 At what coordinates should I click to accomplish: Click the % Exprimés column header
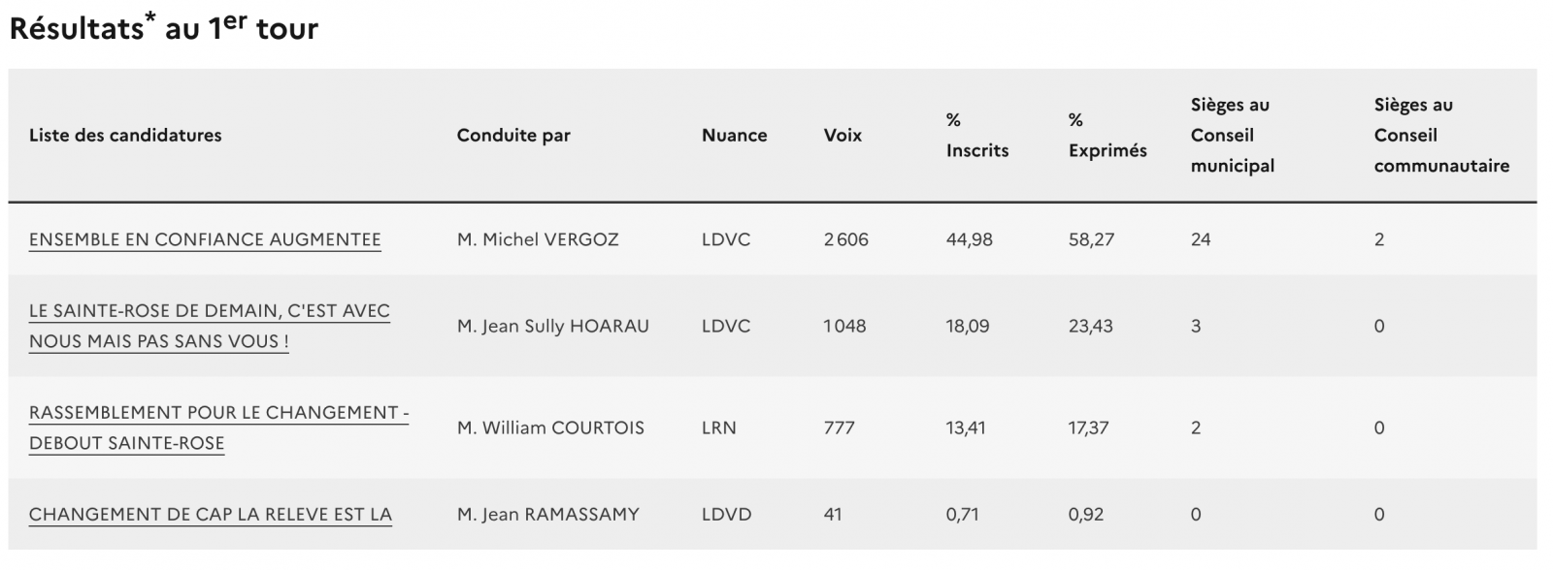pyautogui.click(x=1107, y=136)
